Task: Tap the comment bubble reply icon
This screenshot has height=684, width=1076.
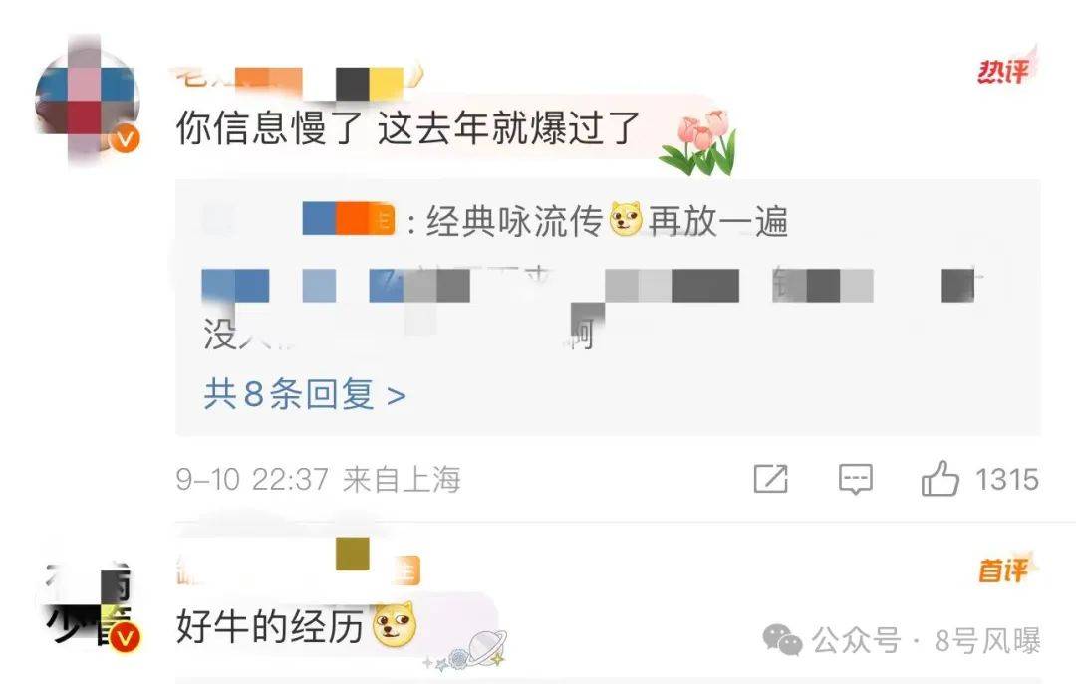Action: pos(856,479)
